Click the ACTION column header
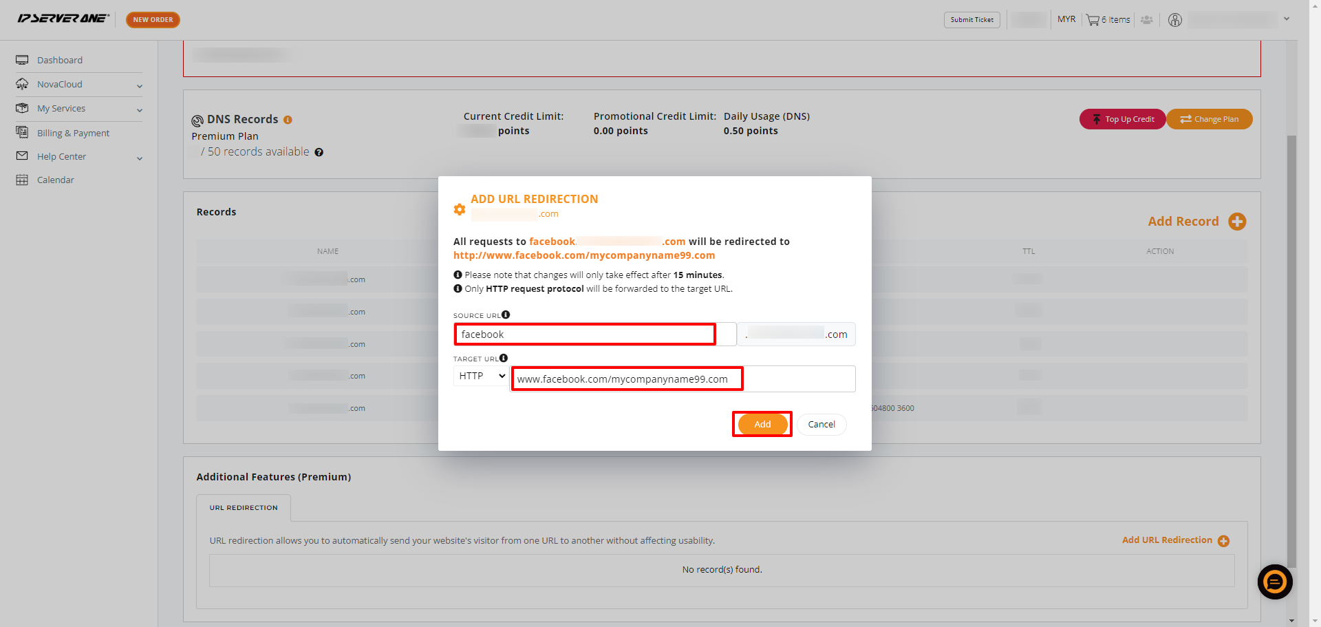 pyautogui.click(x=1160, y=251)
